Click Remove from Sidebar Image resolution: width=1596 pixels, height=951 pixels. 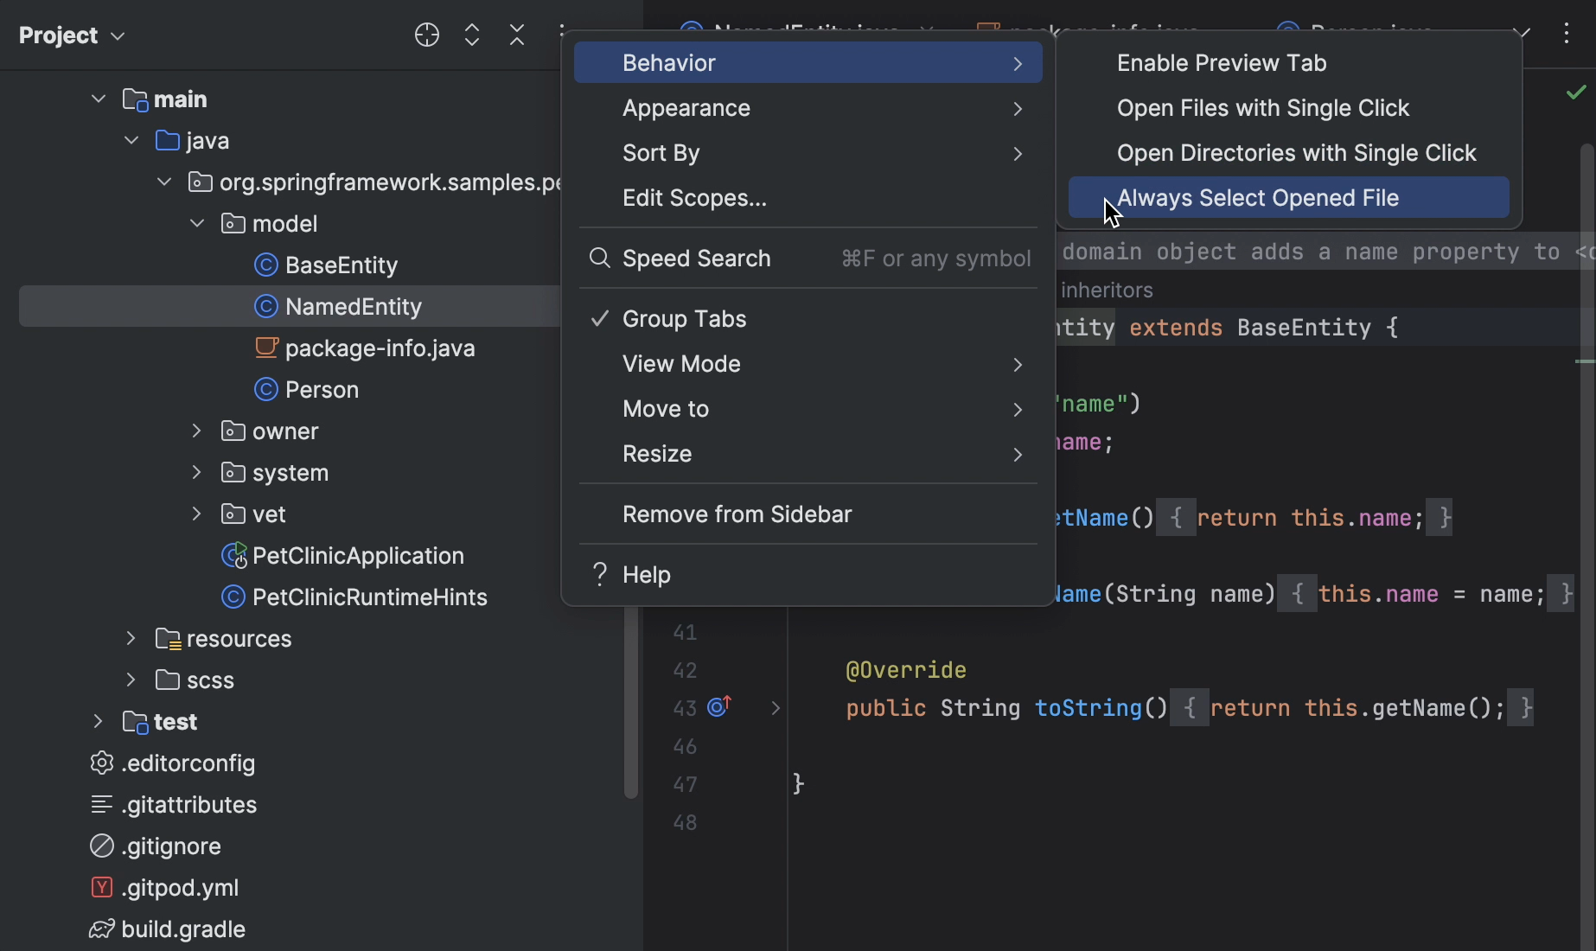[x=737, y=514]
